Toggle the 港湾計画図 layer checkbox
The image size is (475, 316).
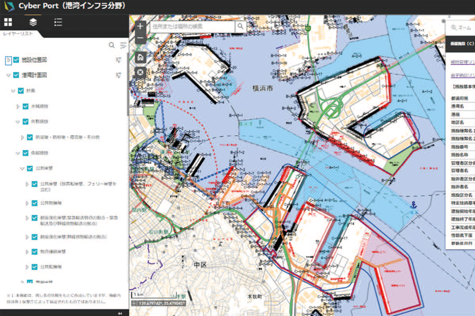(x=16, y=75)
